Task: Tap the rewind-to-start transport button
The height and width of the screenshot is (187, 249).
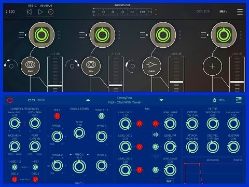Action: [29, 12]
